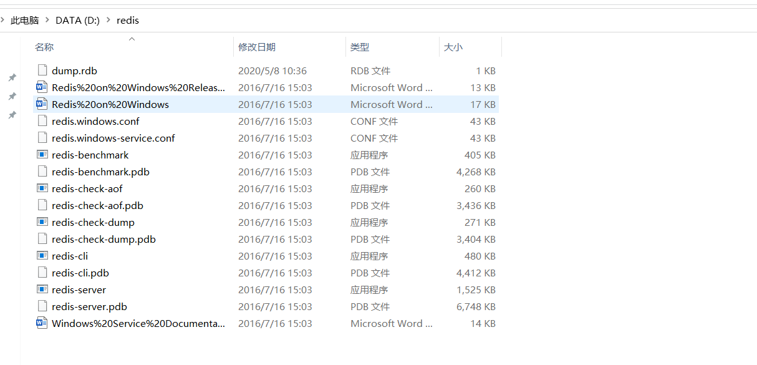The width and height of the screenshot is (757, 365).
Task: Sort files by the 大小 column header
Action: click(x=453, y=47)
